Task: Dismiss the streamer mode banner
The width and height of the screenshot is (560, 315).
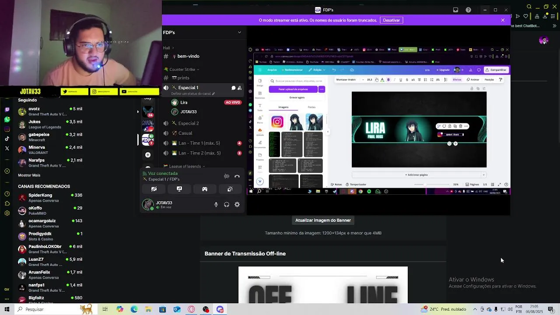Action: pos(503,20)
